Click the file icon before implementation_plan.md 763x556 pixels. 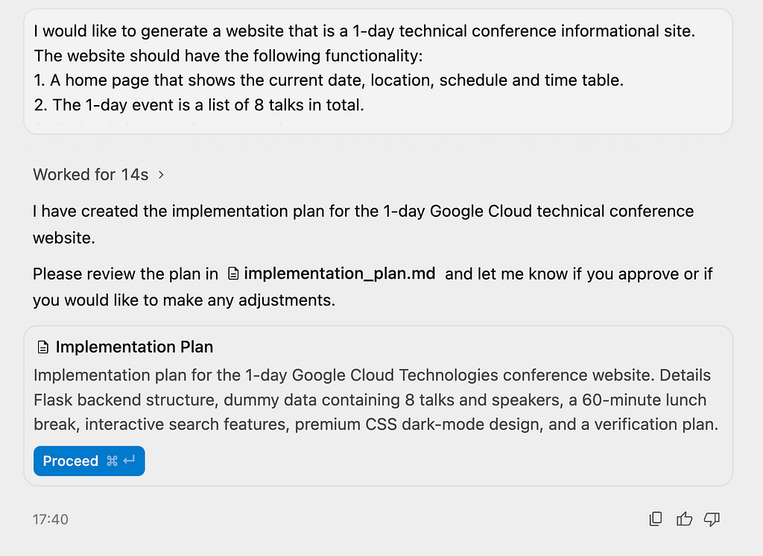(233, 274)
